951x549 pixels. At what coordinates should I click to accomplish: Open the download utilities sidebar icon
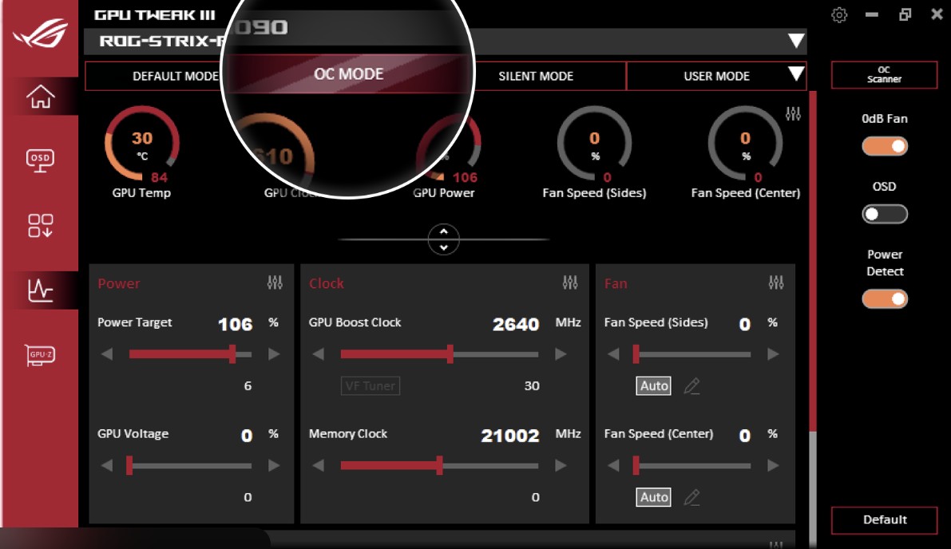(x=41, y=226)
